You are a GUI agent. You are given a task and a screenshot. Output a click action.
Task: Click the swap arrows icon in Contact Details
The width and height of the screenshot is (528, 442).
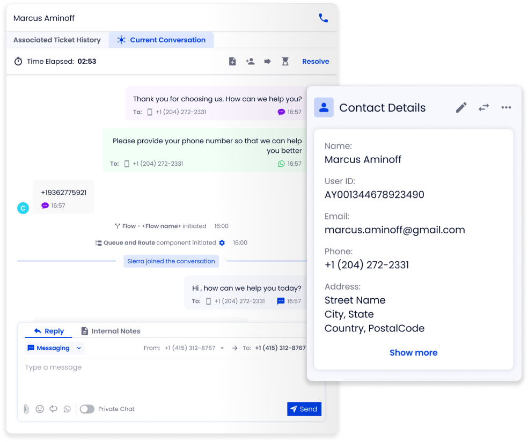483,108
